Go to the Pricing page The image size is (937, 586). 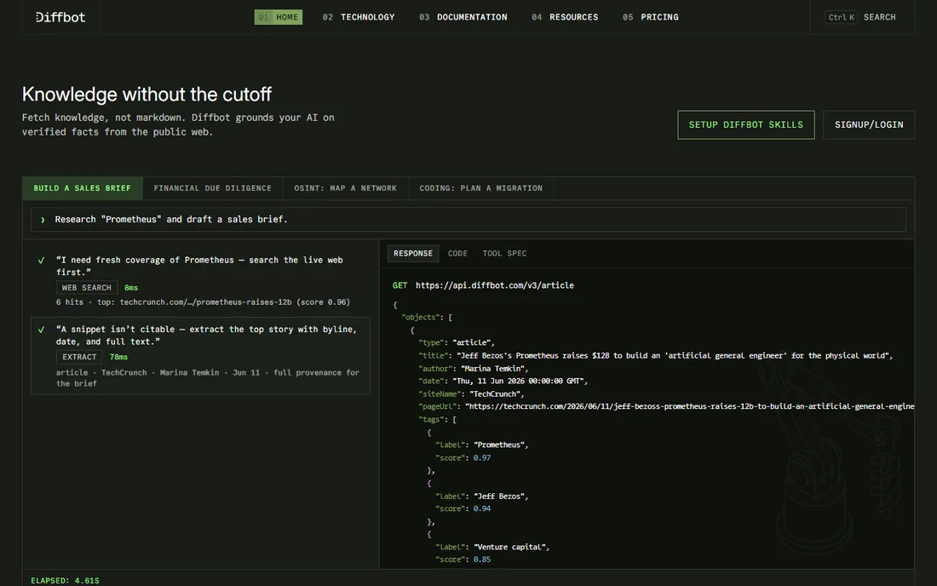pyautogui.click(x=651, y=17)
